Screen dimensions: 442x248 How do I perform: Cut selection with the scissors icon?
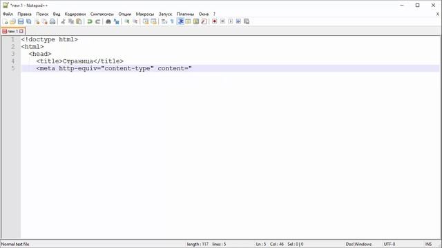click(63, 21)
